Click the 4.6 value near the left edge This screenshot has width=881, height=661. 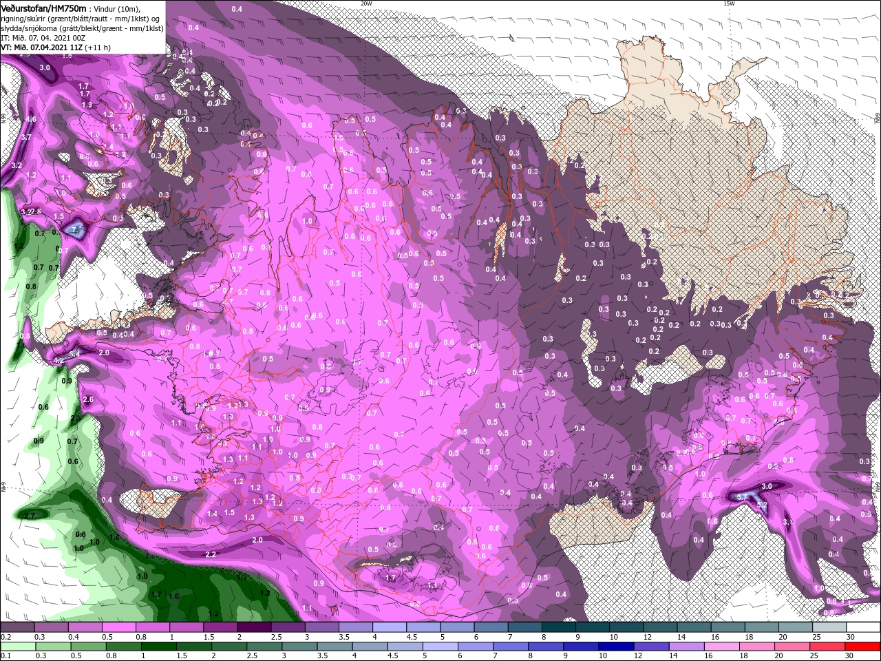click(31, 119)
